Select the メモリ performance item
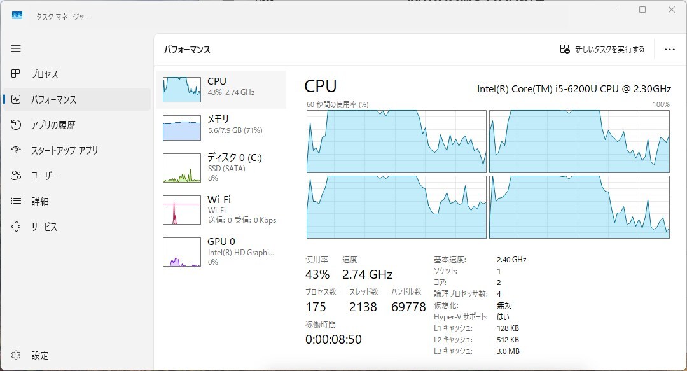The height and width of the screenshot is (371, 687). click(221, 128)
